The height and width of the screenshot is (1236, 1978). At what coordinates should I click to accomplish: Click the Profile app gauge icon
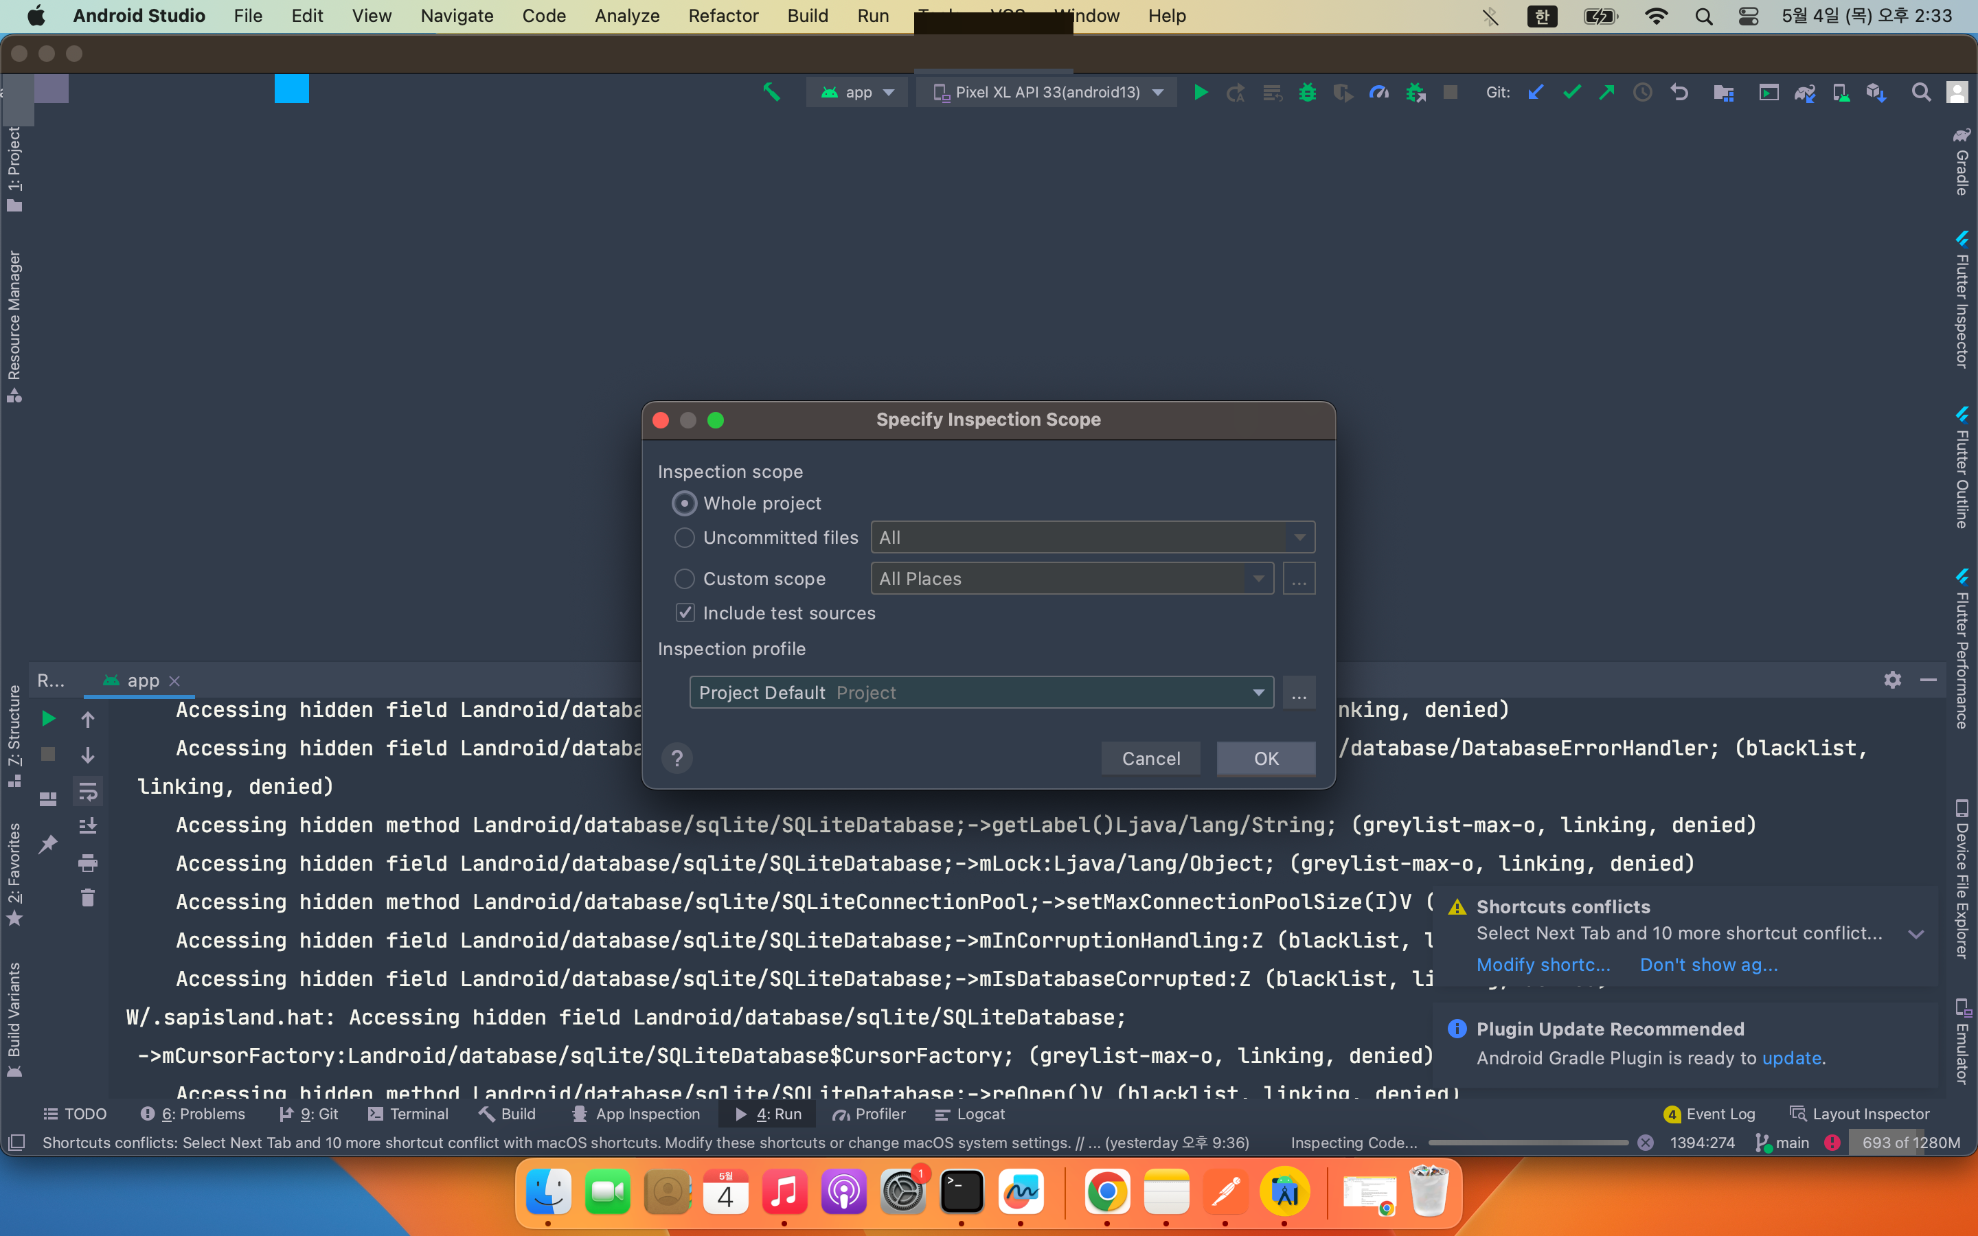tap(1379, 93)
